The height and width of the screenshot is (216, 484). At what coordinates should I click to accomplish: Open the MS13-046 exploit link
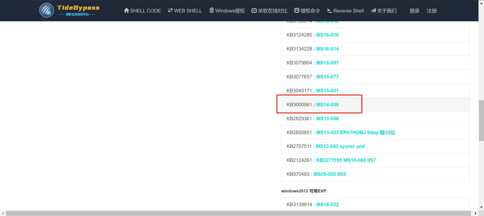(x=328, y=119)
